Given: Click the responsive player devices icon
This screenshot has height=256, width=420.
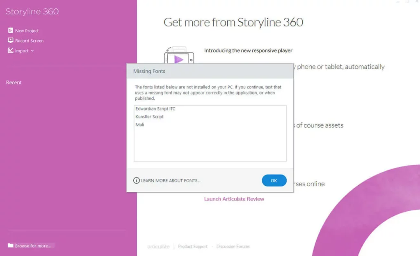Looking at the screenshot, I should [x=179, y=57].
